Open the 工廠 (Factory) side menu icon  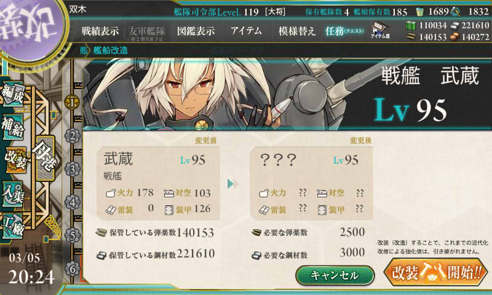tap(12, 226)
